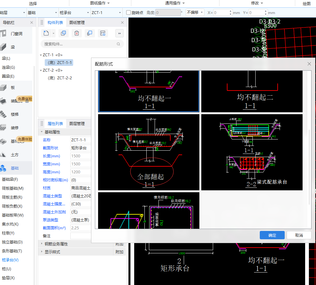
Task: Click the Copy component icon
Action: coord(63,33)
